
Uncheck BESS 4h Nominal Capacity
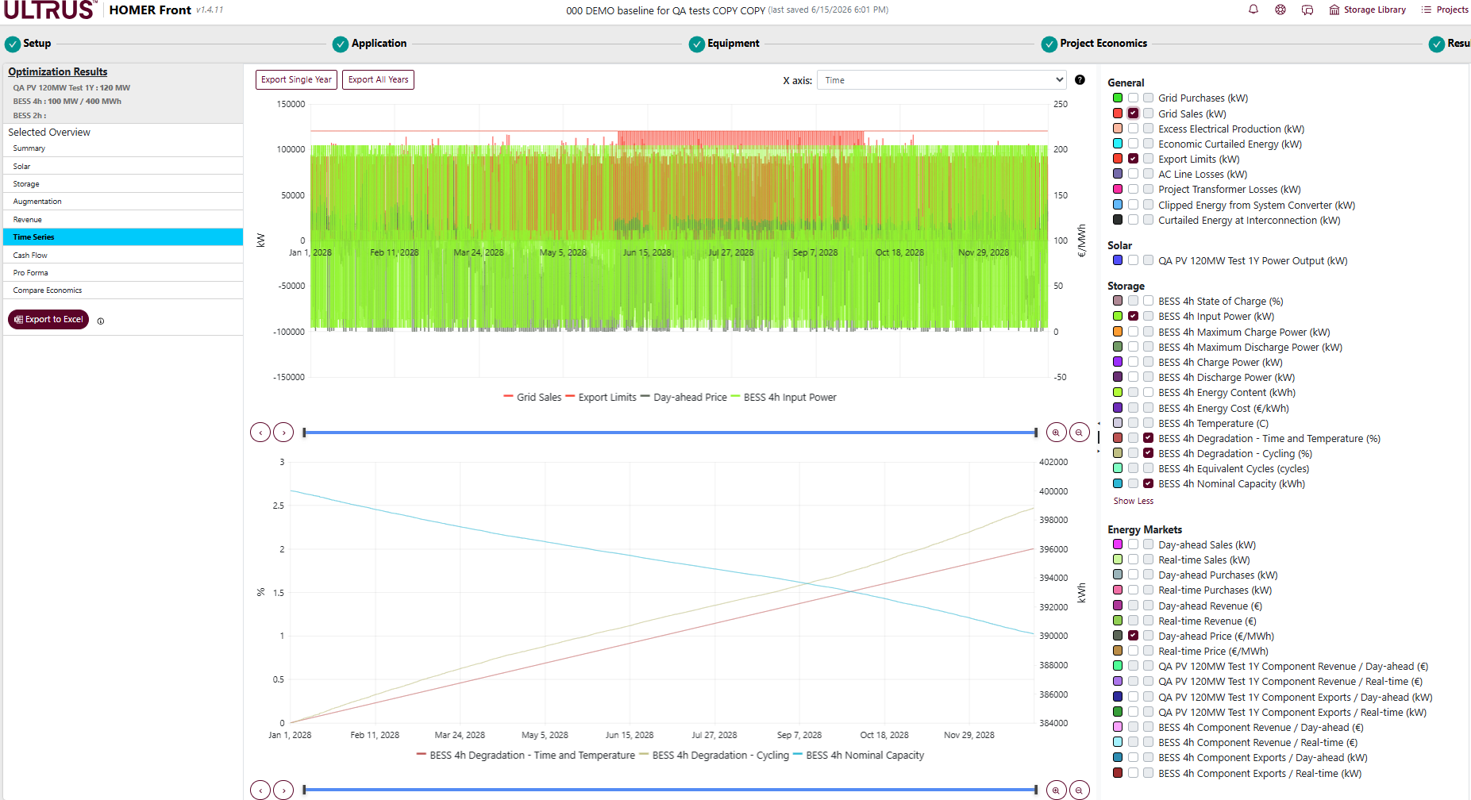(1149, 483)
